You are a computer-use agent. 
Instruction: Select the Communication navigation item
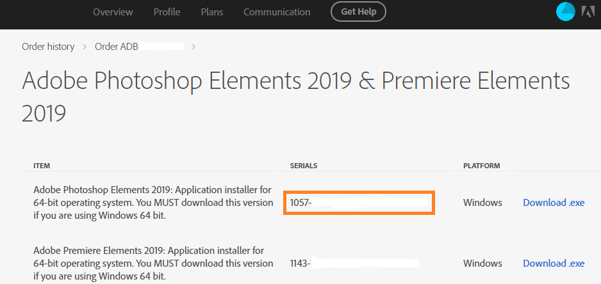(277, 12)
